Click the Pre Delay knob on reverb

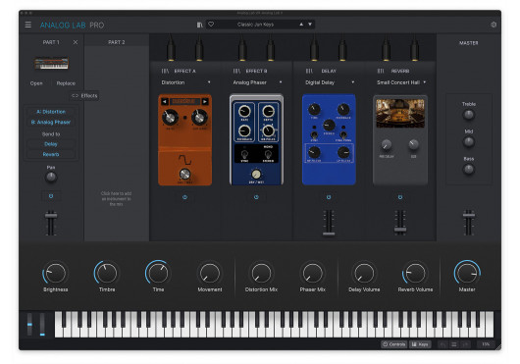point(387,144)
